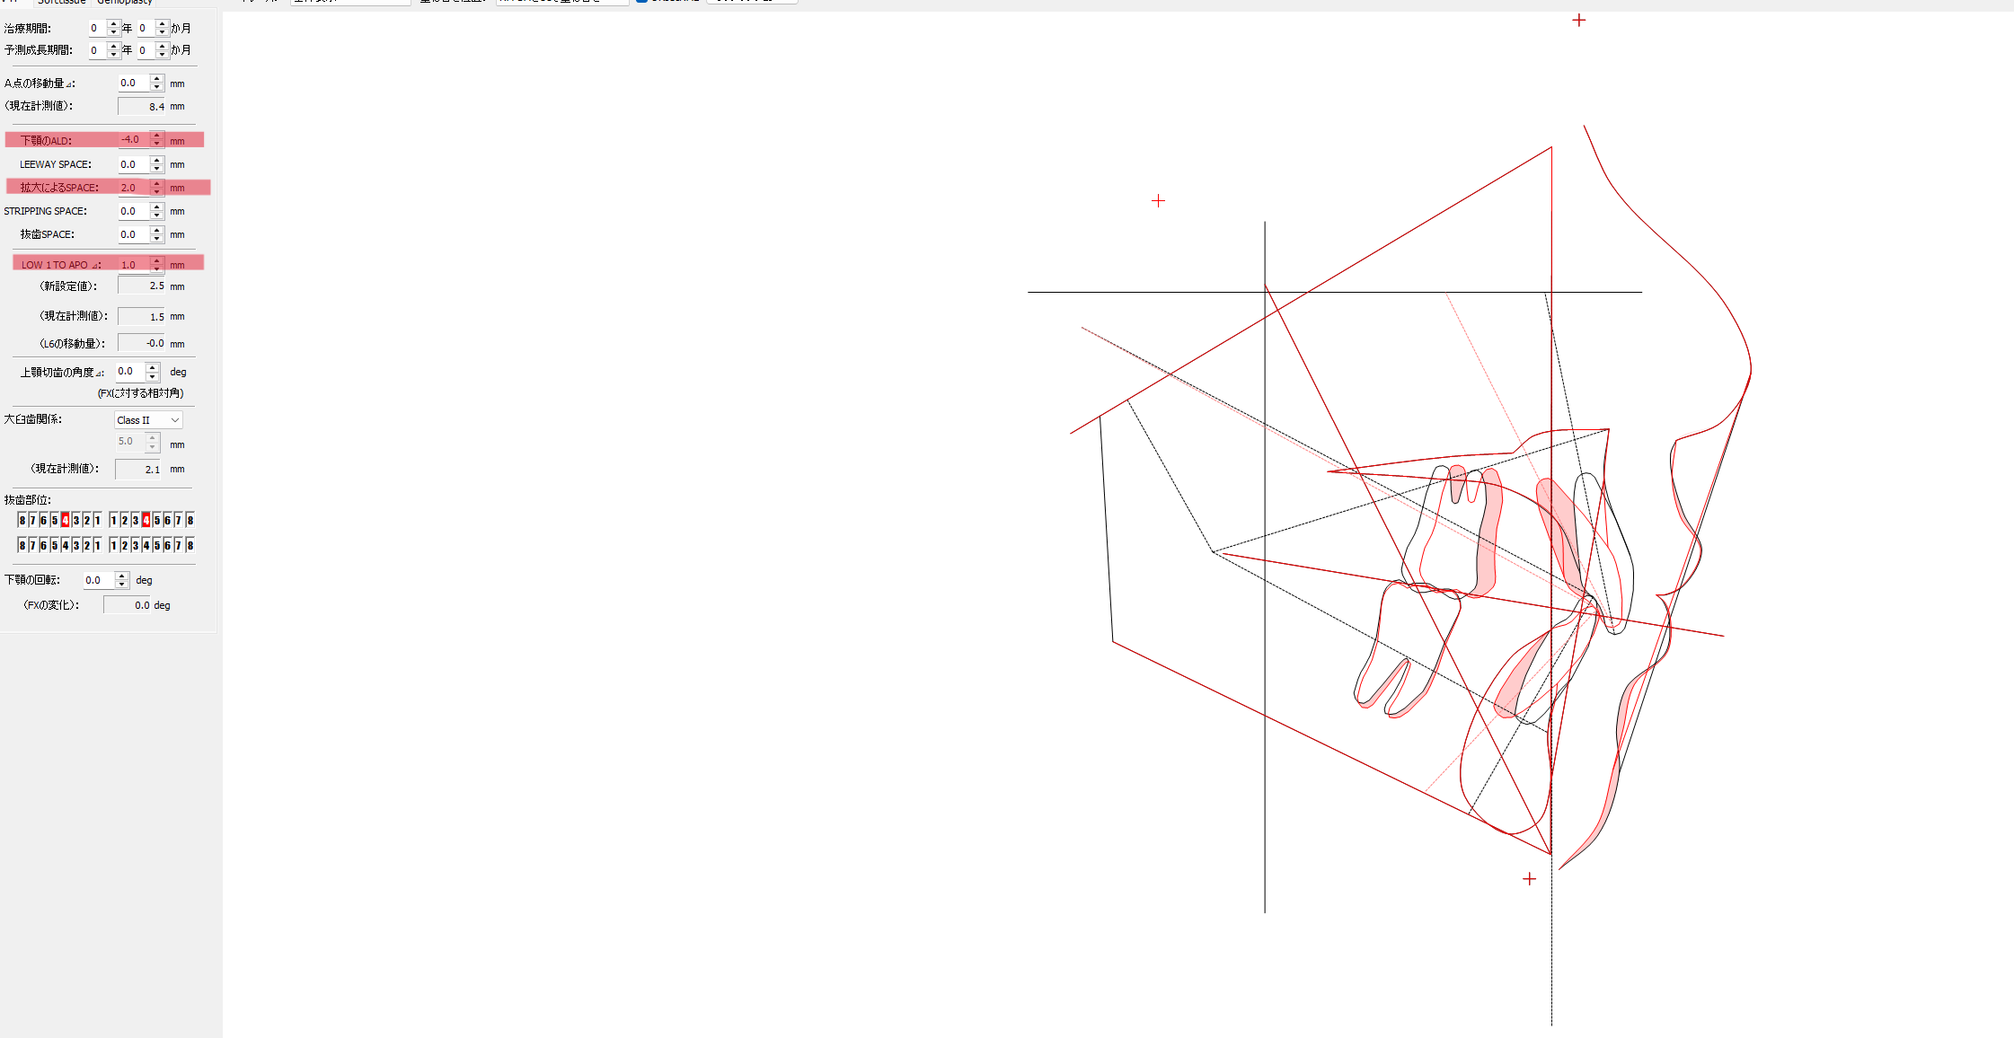Image resolution: width=2014 pixels, height=1038 pixels.
Task: Click the 拡大によるSPACE input showing 2.0
Action: point(134,188)
